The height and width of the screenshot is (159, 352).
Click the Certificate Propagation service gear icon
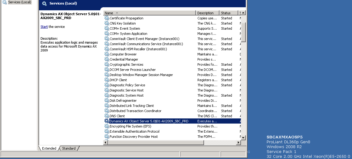[107, 18]
